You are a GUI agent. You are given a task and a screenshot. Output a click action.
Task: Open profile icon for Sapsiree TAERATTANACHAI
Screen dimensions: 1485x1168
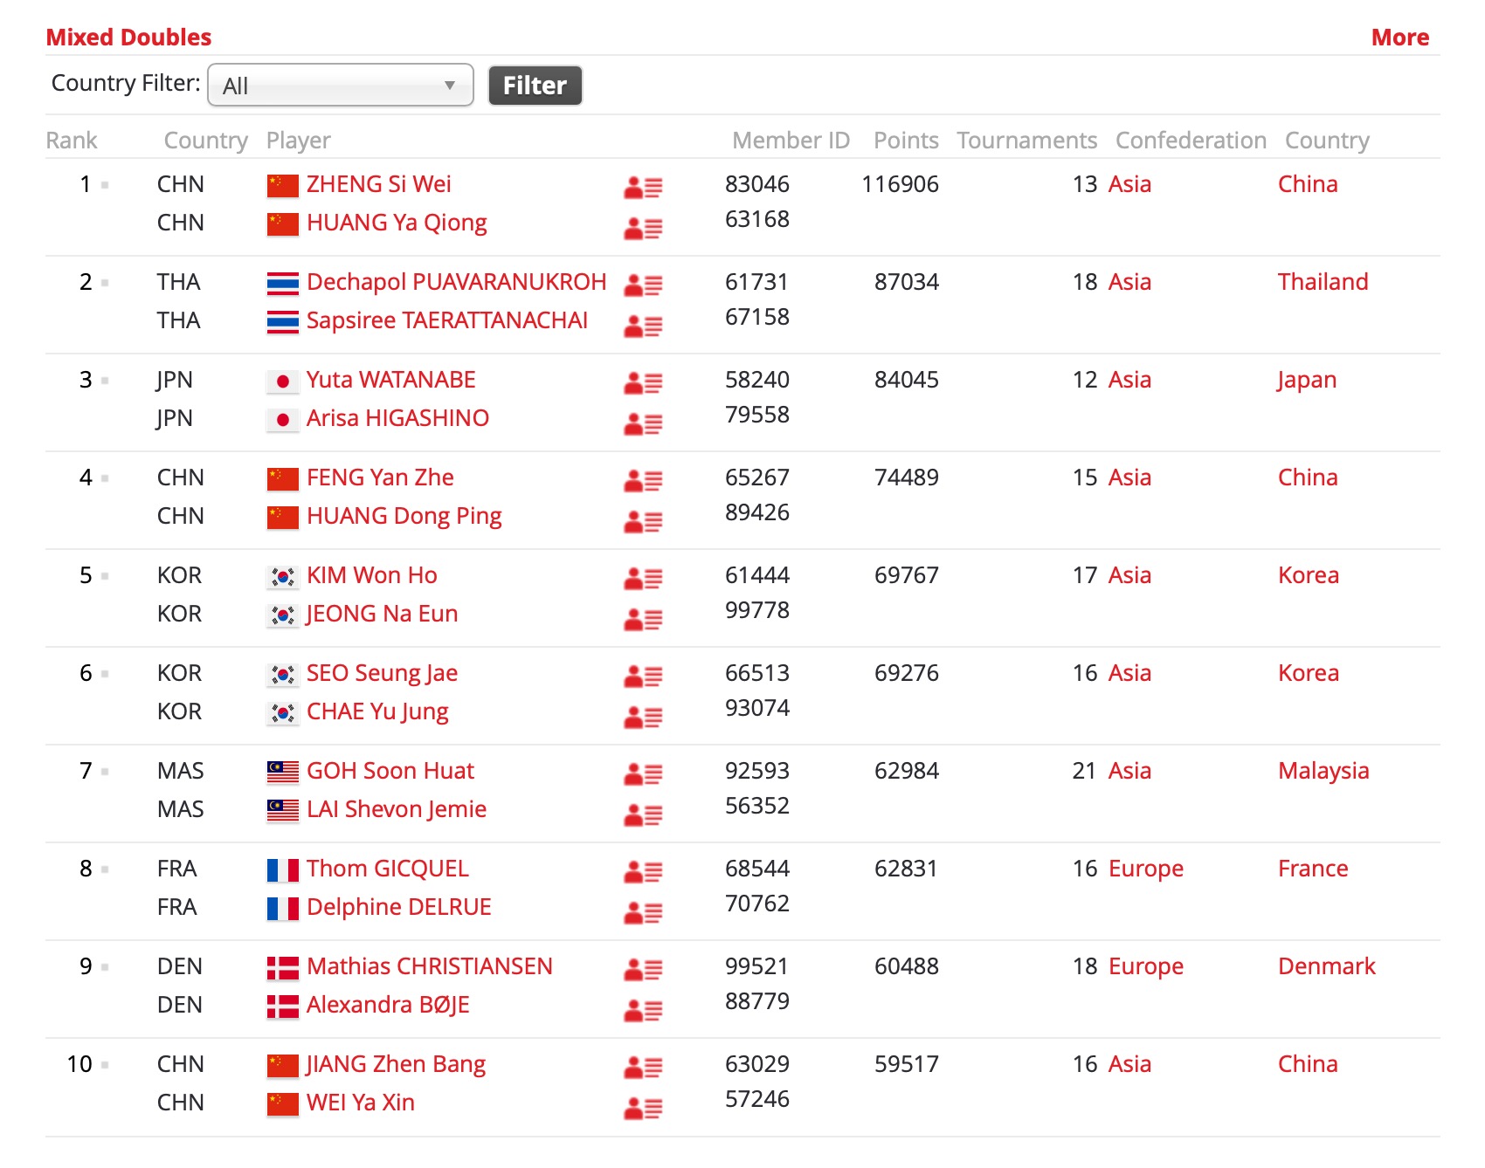pos(643,326)
